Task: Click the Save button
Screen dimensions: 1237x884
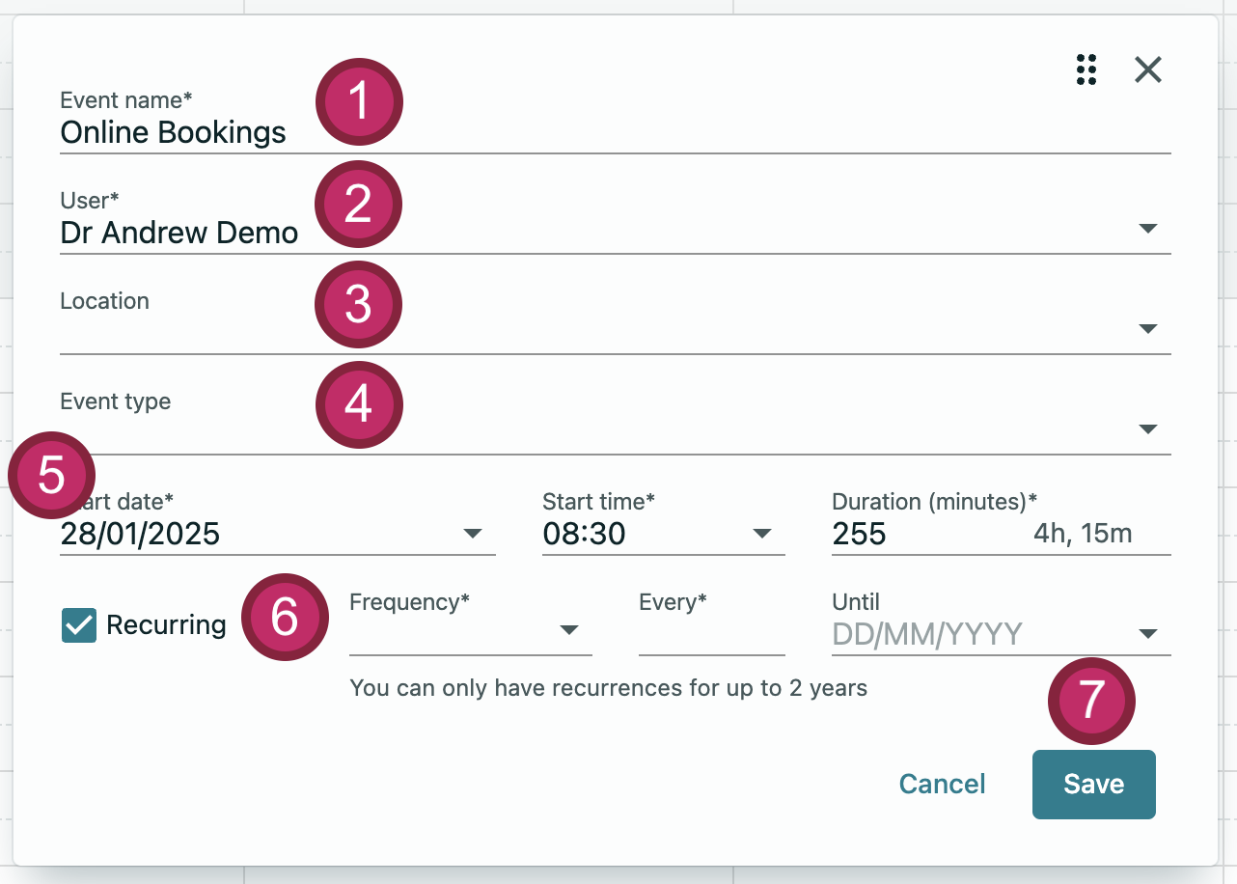Action: 1093,784
